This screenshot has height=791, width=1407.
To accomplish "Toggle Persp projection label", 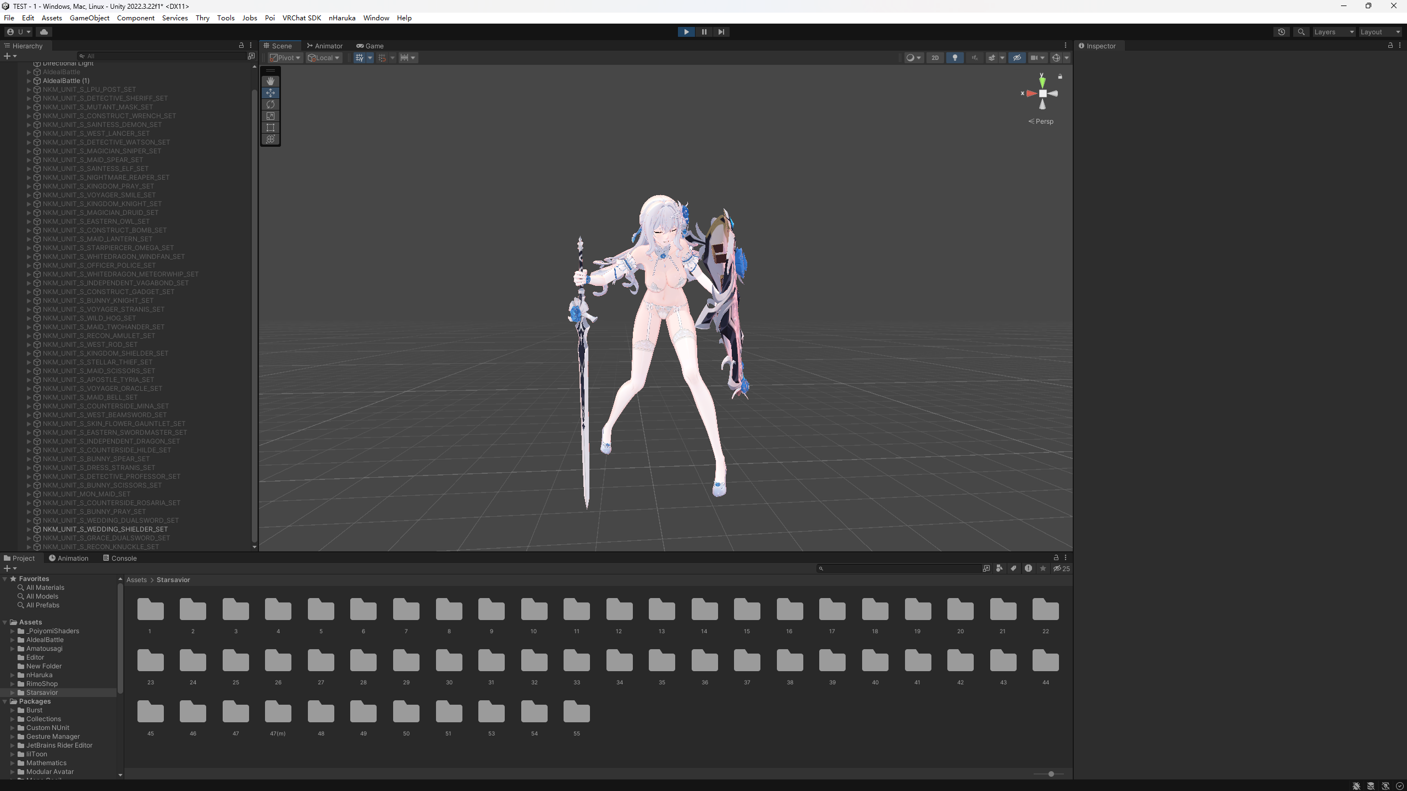I will click(x=1041, y=121).
